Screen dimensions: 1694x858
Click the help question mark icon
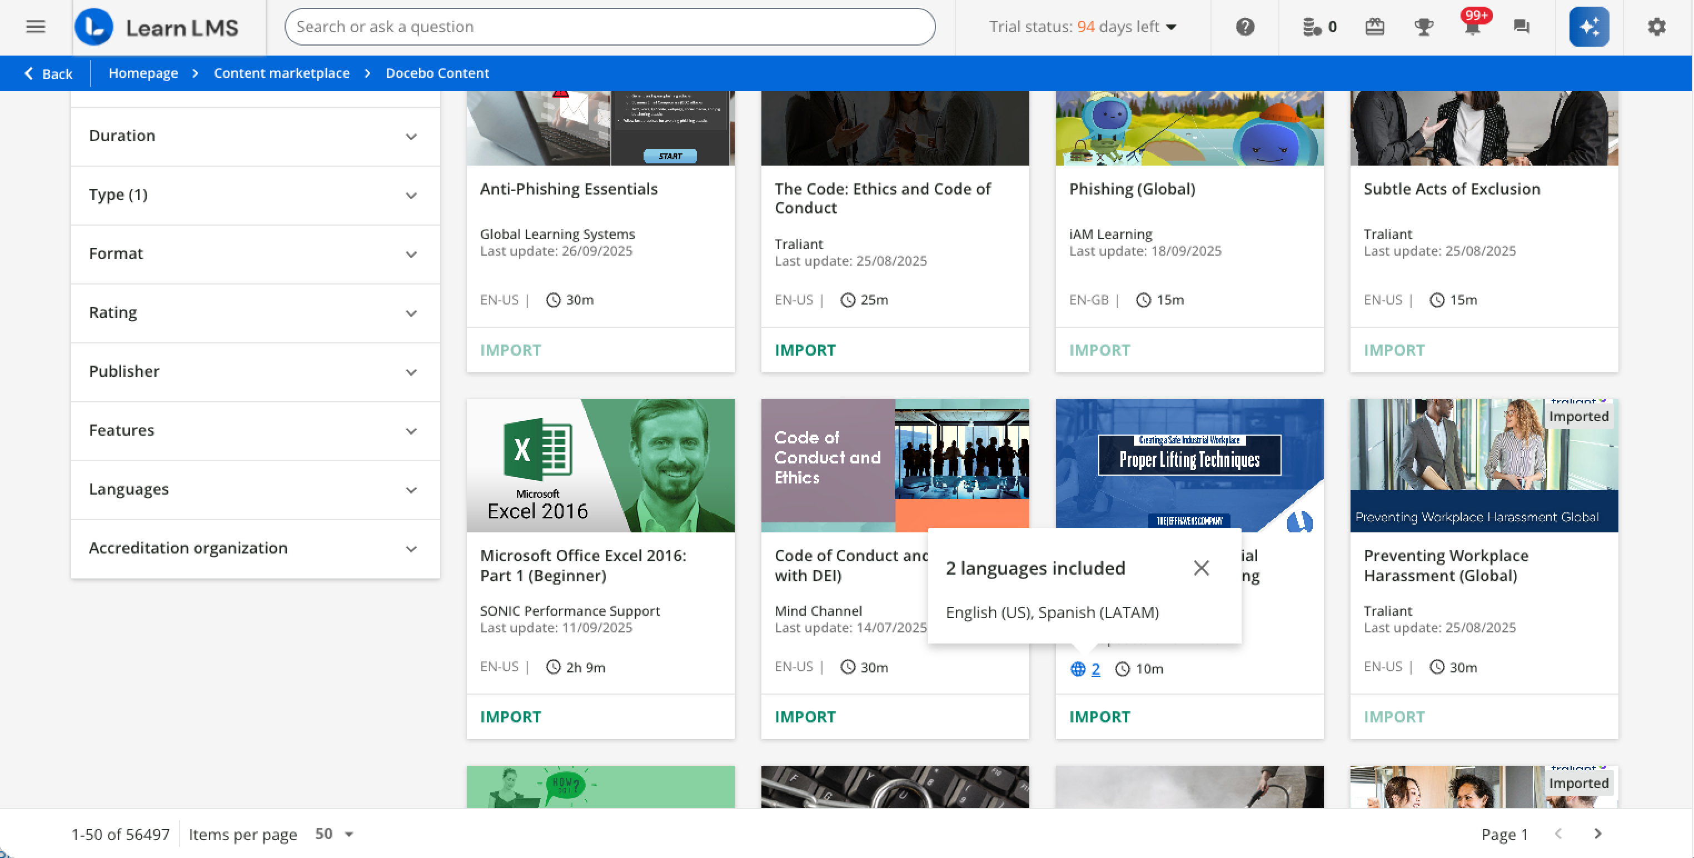point(1244,27)
